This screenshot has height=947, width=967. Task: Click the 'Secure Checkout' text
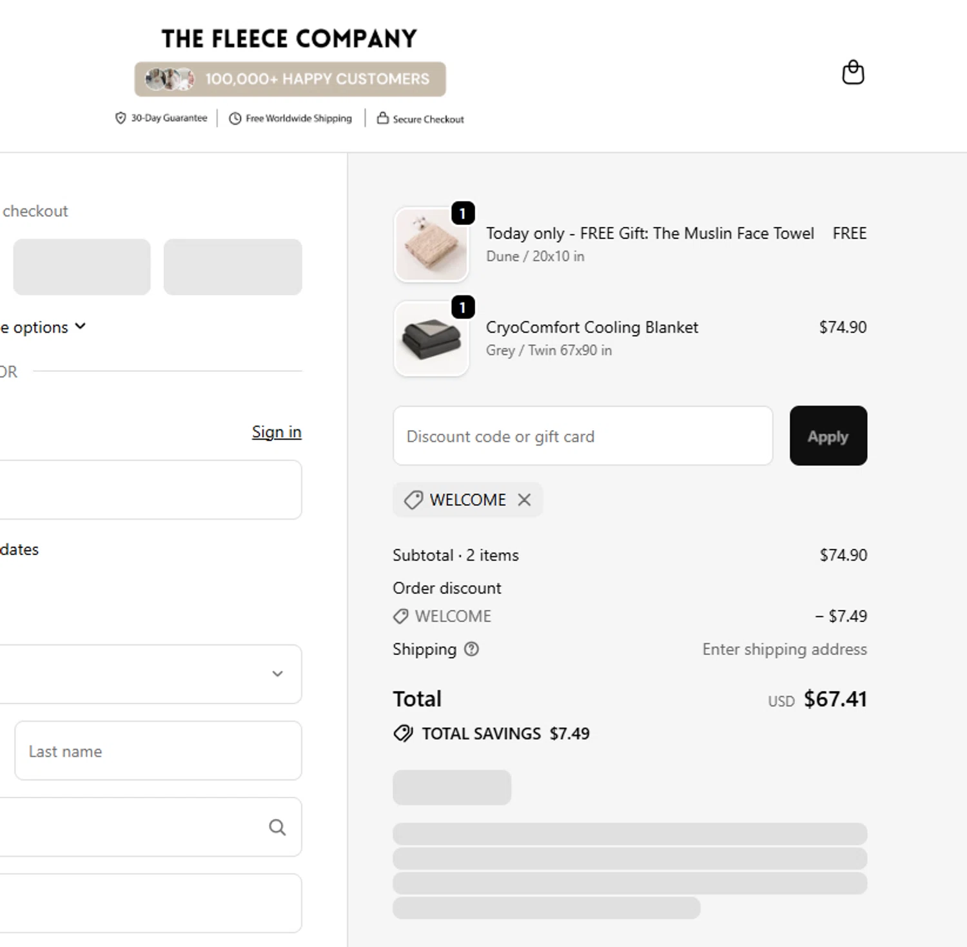coord(429,119)
